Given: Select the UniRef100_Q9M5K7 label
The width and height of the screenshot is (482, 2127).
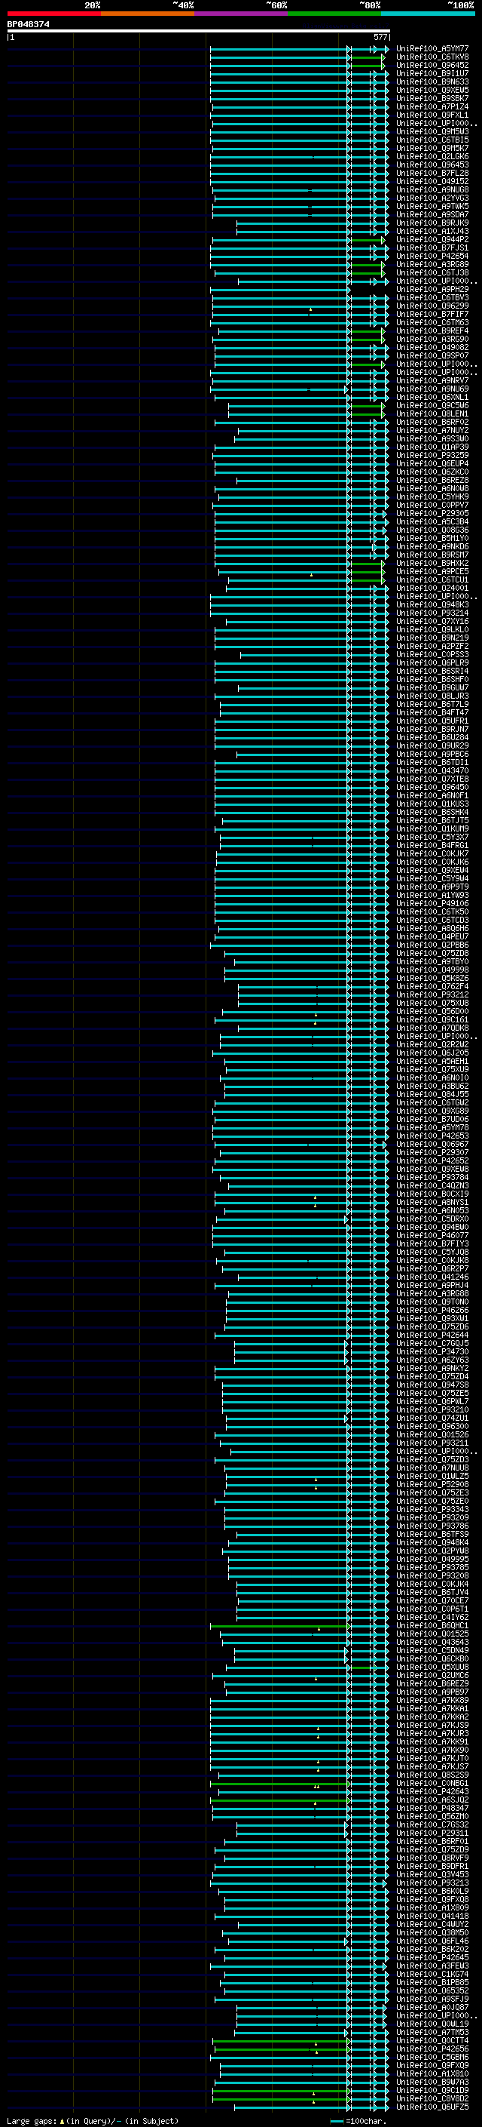Looking at the screenshot, I should point(432,149).
